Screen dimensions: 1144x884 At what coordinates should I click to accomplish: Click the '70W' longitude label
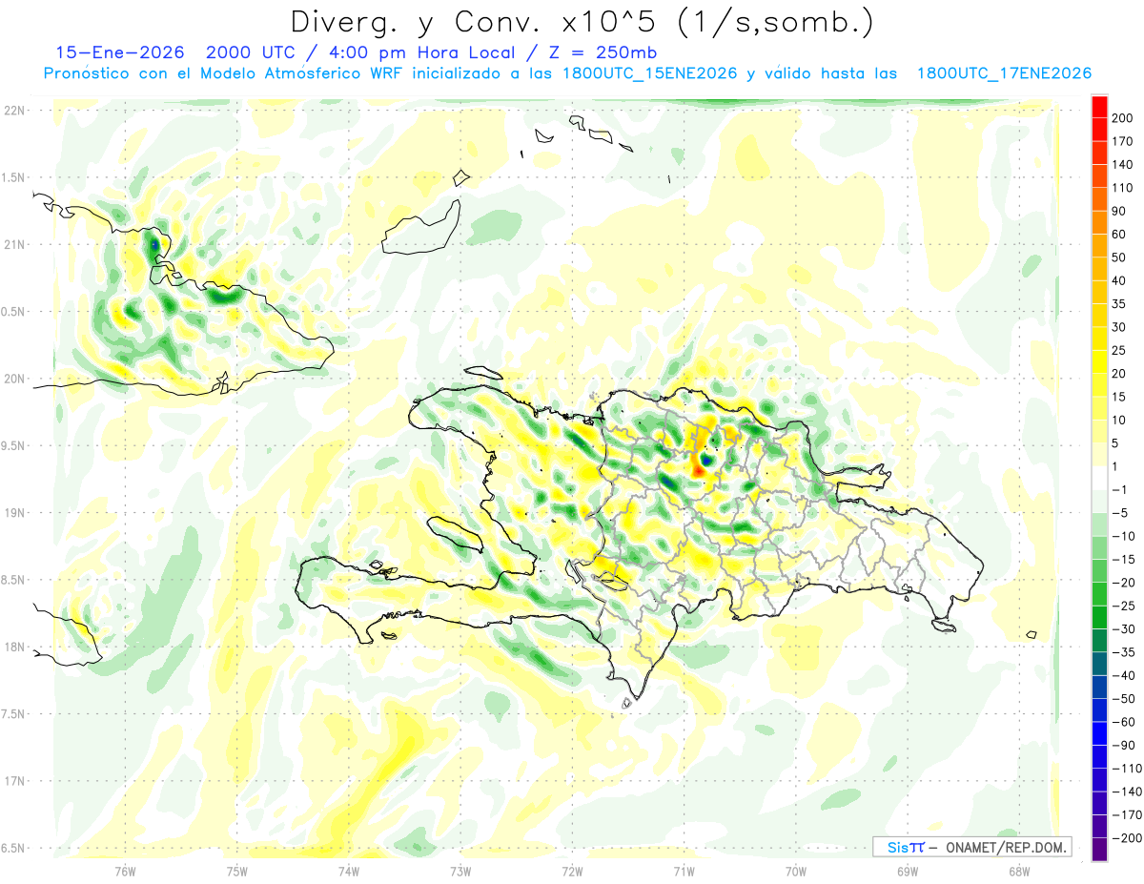click(x=795, y=871)
